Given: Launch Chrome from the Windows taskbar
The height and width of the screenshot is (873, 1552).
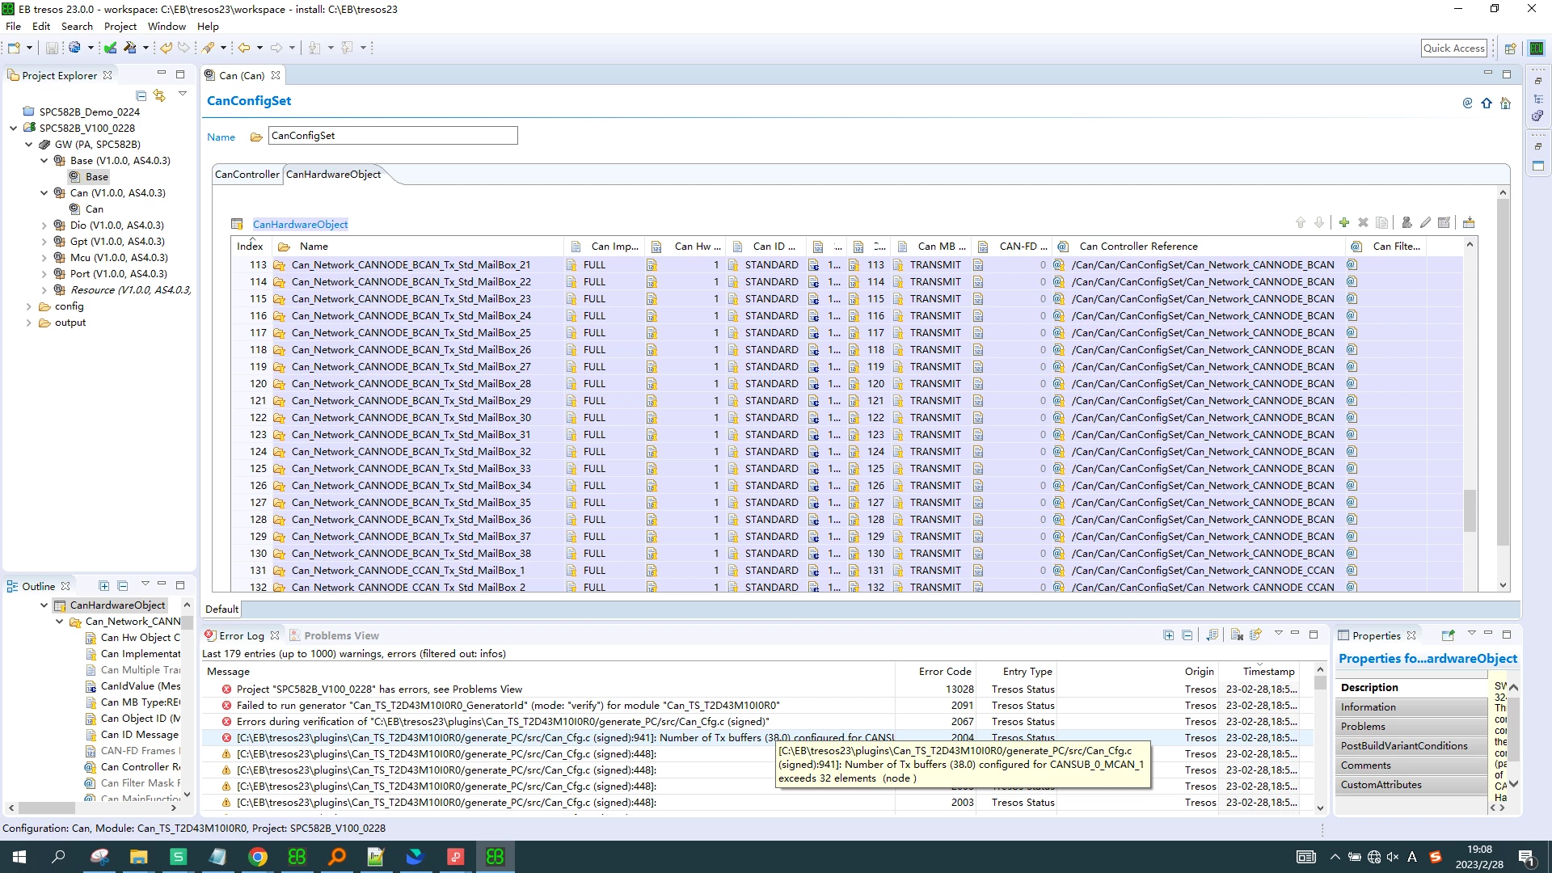Looking at the screenshot, I should tap(257, 857).
